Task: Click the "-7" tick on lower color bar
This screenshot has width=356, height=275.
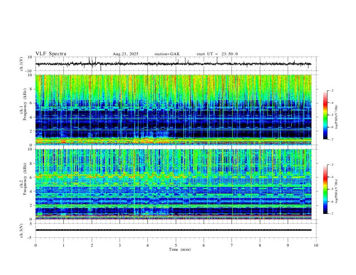Action: tap(331, 214)
